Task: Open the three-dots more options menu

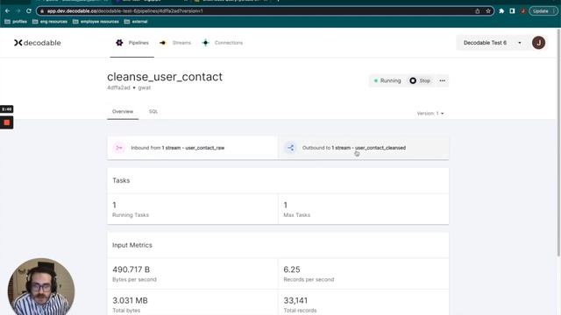Action: (x=442, y=80)
